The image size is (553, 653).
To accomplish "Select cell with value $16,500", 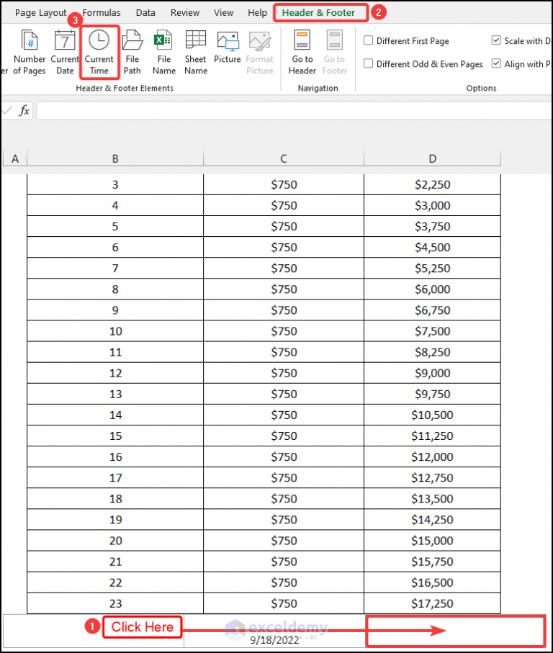I will coord(432,582).
